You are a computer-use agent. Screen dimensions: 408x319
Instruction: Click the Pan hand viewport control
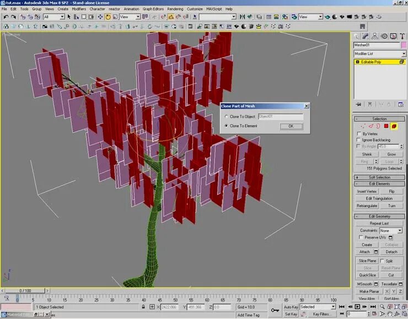pyautogui.click(x=389, y=314)
